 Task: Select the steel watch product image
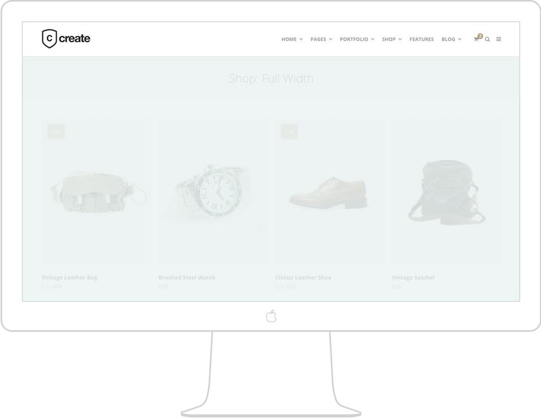point(213,192)
